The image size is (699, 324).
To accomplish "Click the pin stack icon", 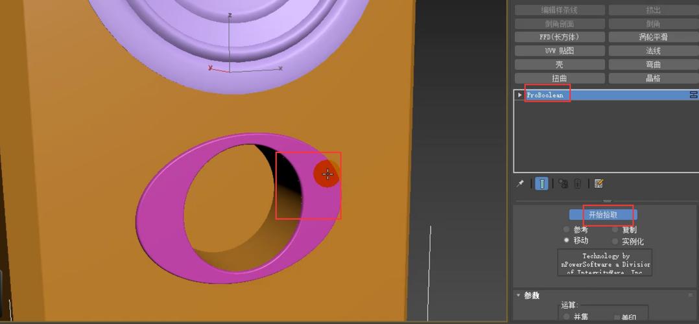I will 520,184.
